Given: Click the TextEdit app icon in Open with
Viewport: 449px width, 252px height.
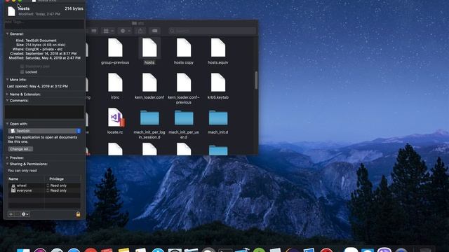Looking at the screenshot, I should (x=13, y=131).
